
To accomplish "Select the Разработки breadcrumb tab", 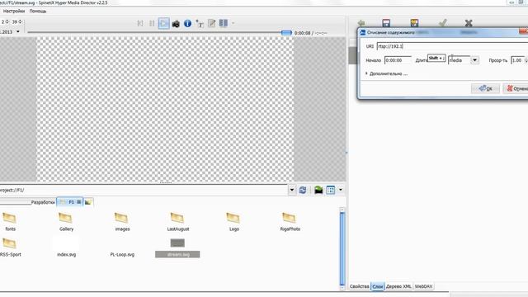I will click(x=43, y=202).
